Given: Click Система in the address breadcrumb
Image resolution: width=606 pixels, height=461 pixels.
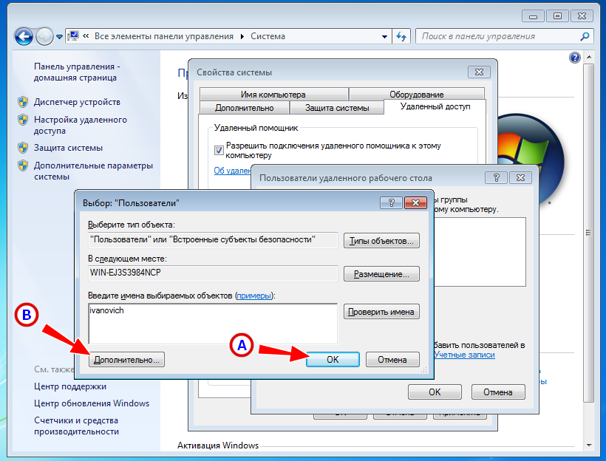Looking at the screenshot, I should pos(268,36).
